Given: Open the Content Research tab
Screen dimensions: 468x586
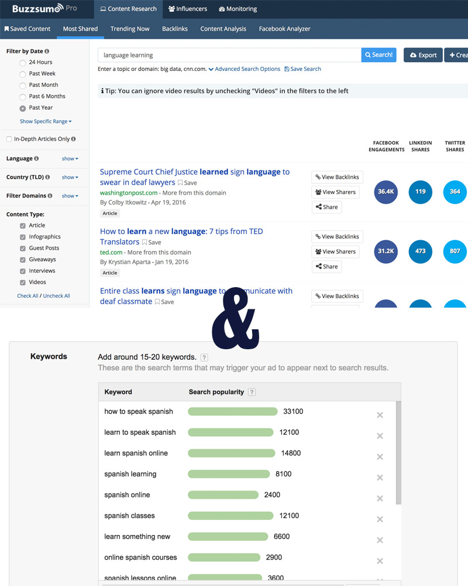Looking at the screenshot, I should coord(128,9).
